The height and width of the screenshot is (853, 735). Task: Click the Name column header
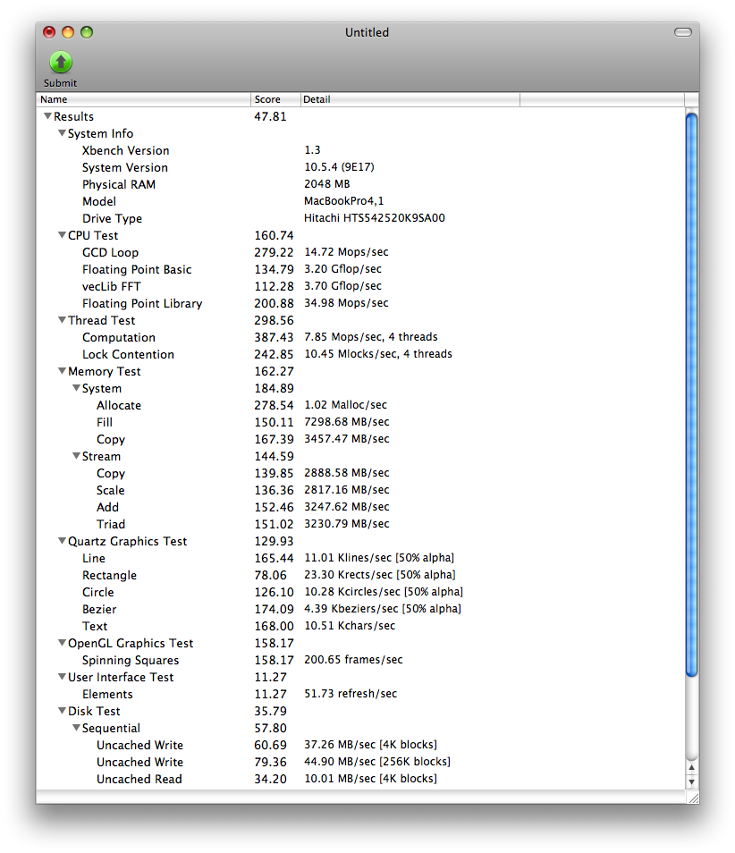[144, 99]
